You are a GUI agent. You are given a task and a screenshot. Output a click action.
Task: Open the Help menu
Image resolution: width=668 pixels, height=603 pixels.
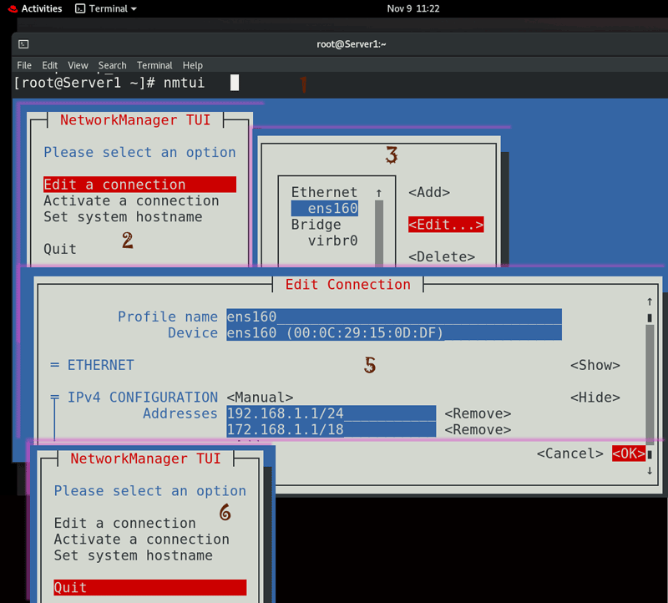coord(193,65)
